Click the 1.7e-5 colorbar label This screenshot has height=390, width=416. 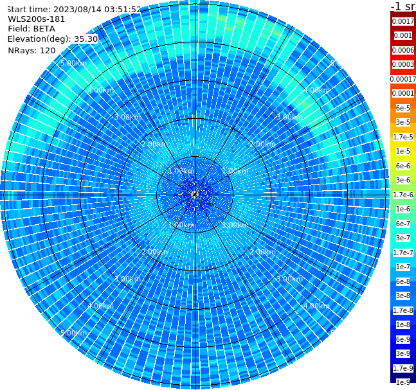[403, 137]
